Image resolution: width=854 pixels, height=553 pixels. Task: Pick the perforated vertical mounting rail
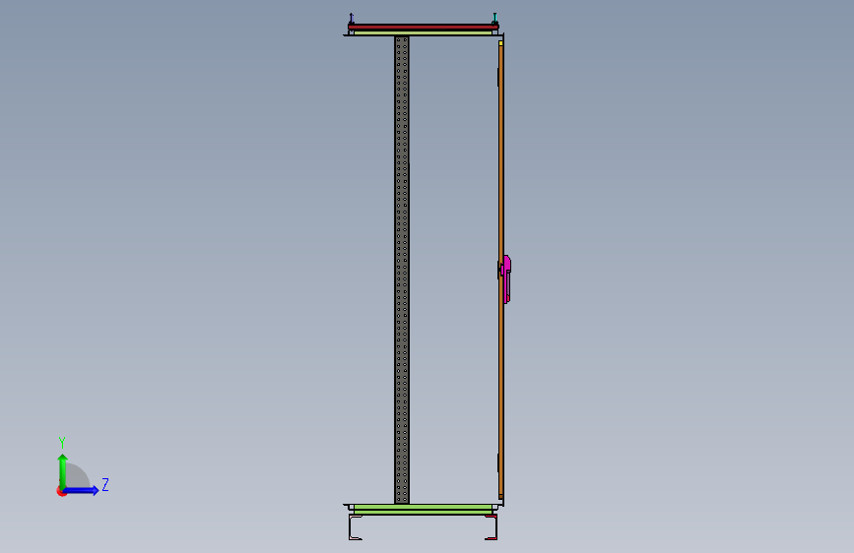tap(402, 270)
